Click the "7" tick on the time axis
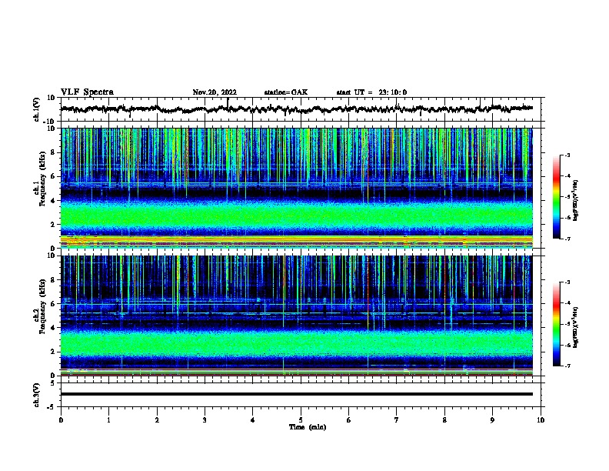The image size is (609, 471). tap(397, 419)
